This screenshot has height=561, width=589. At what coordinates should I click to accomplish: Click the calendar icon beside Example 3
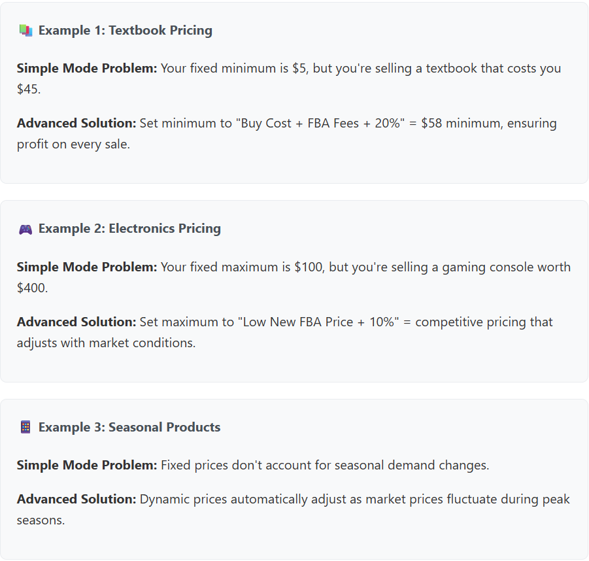[25, 427]
